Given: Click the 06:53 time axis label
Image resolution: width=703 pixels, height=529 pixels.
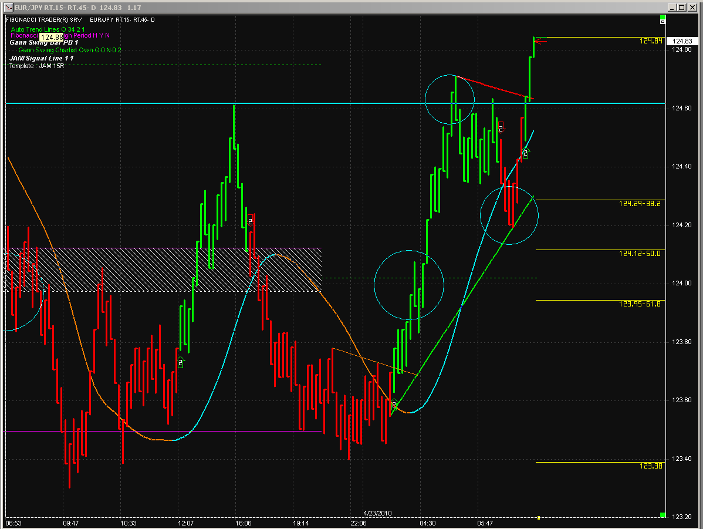Looking at the screenshot, I should [13, 523].
